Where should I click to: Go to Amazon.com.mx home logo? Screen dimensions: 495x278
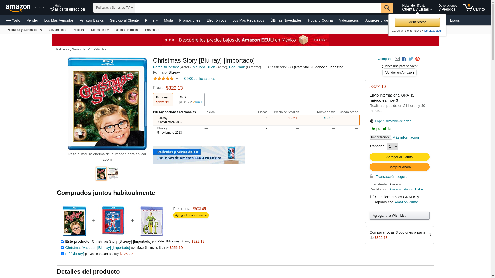[x=25, y=8]
